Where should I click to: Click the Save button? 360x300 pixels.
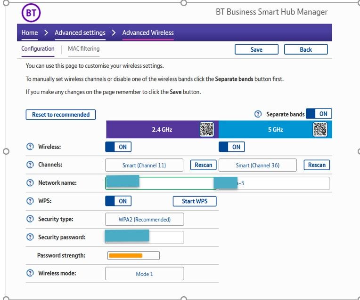pos(256,49)
